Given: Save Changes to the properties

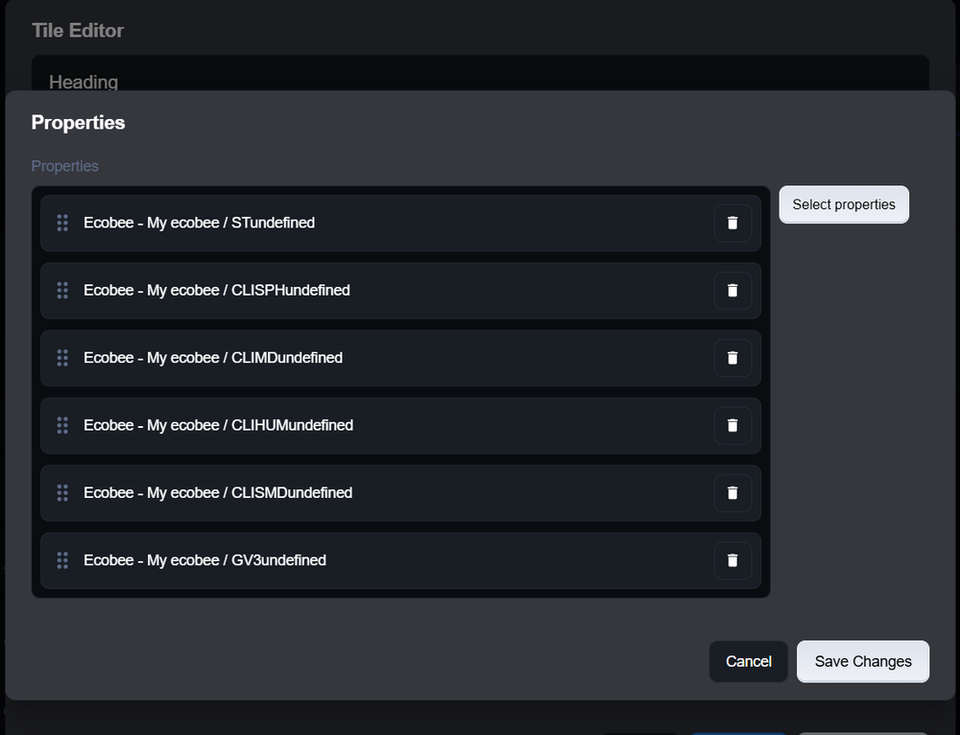Looking at the screenshot, I should [863, 661].
